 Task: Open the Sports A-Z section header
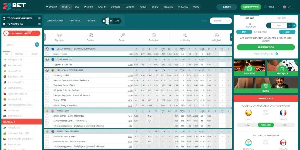click(x=22, y=121)
